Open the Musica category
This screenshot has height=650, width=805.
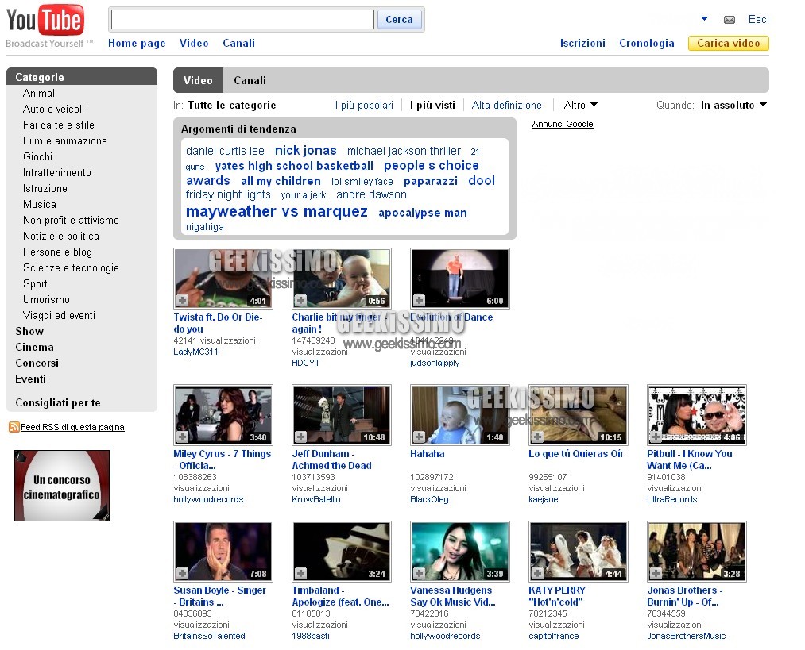point(40,204)
